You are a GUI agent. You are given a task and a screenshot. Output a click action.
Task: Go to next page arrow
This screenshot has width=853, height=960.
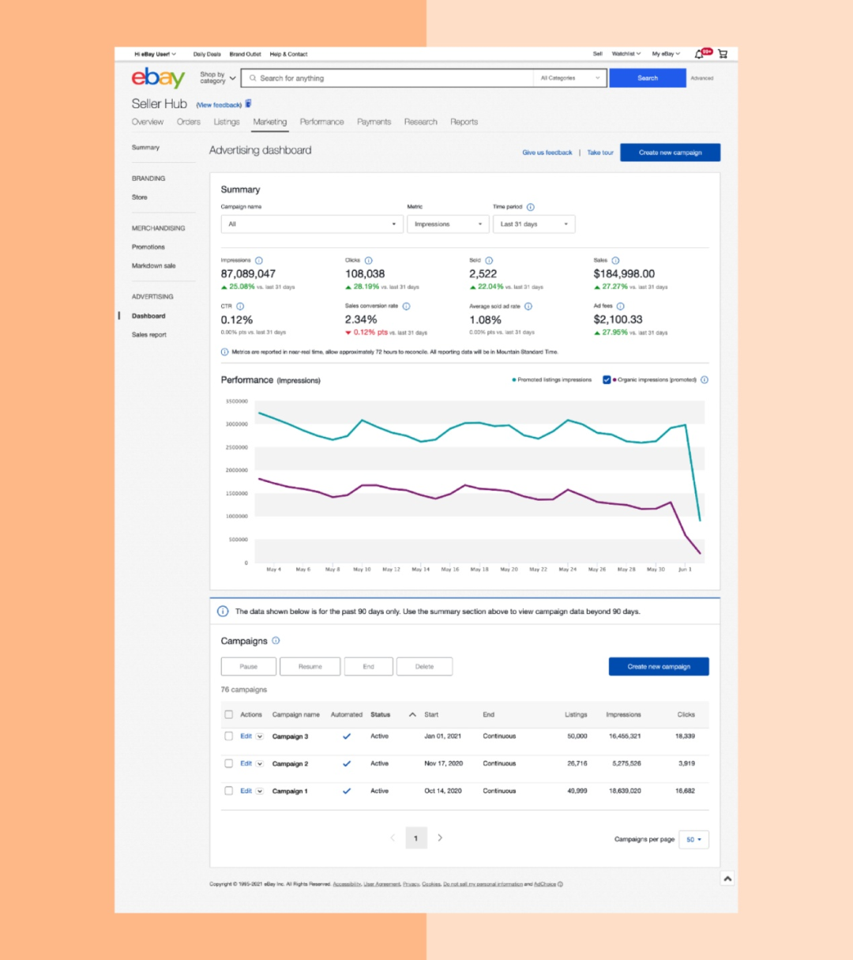(440, 838)
